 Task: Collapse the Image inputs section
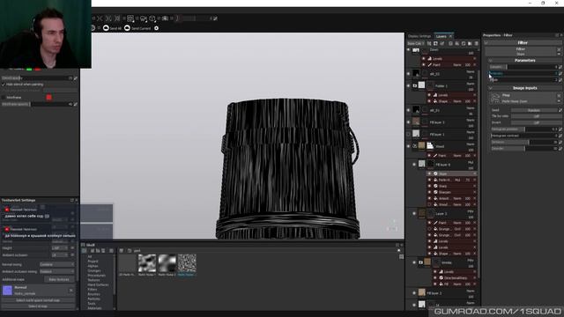491,88
